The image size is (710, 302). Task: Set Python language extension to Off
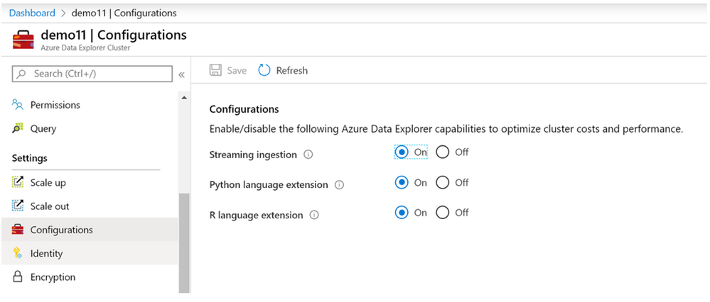point(442,182)
